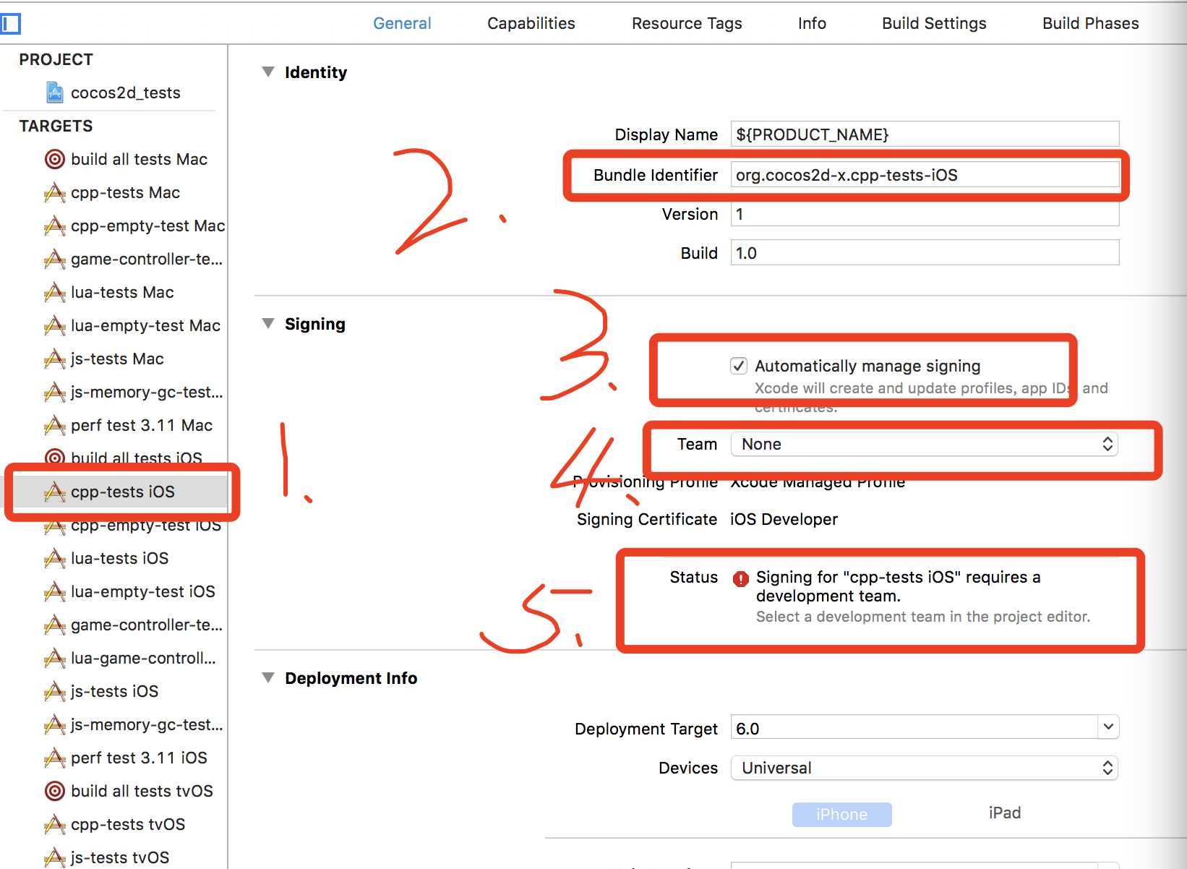Viewport: 1187px width, 869px height.
Task: Click cpp-tests Mac app icon
Action: pyautogui.click(x=54, y=192)
